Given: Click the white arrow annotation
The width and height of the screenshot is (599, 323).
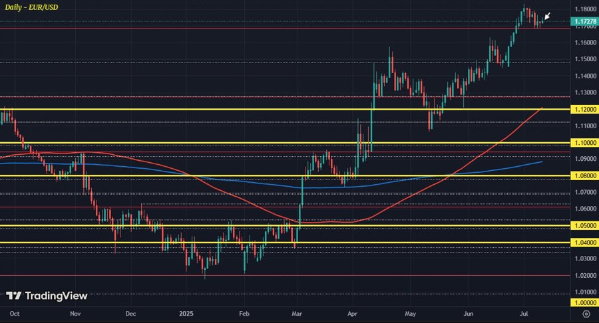Looking at the screenshot, I should point(547,17).
